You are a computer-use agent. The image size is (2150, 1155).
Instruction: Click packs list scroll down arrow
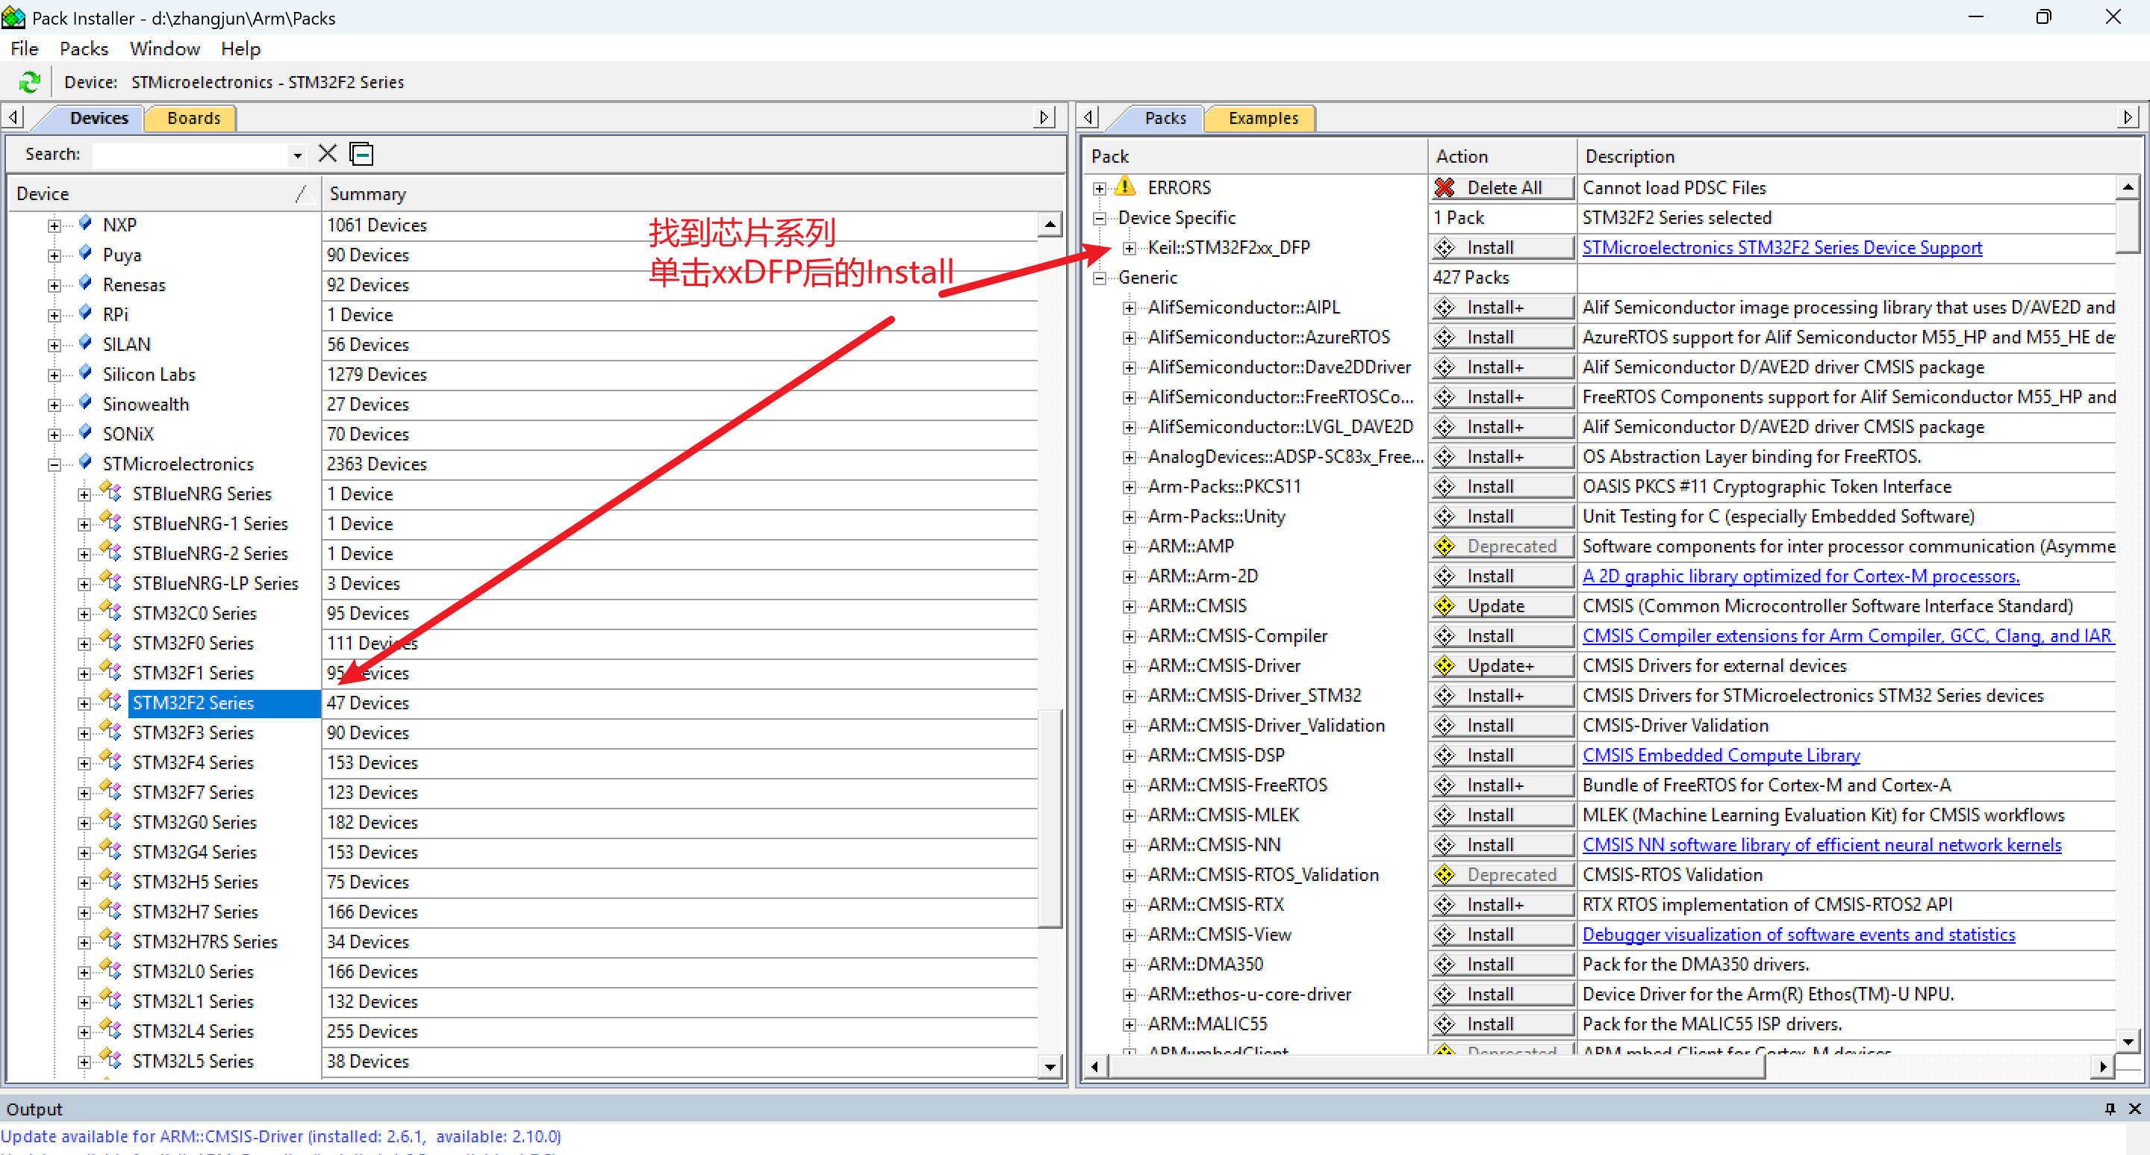click(x=2128, y=1041)
